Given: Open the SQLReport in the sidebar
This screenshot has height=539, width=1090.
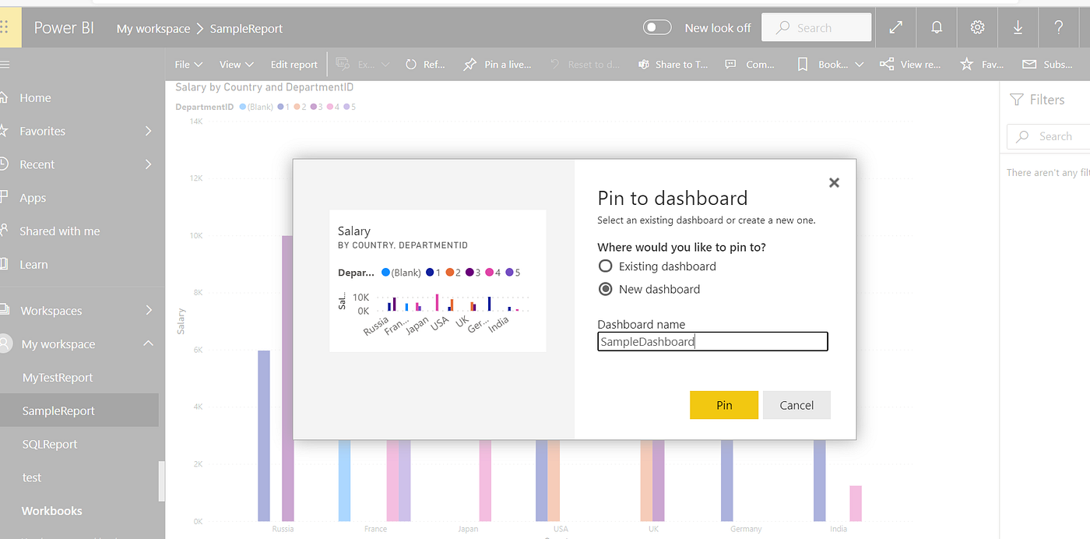Looking at the screenshot, I should pyautogui.click(x=50, y=443).
